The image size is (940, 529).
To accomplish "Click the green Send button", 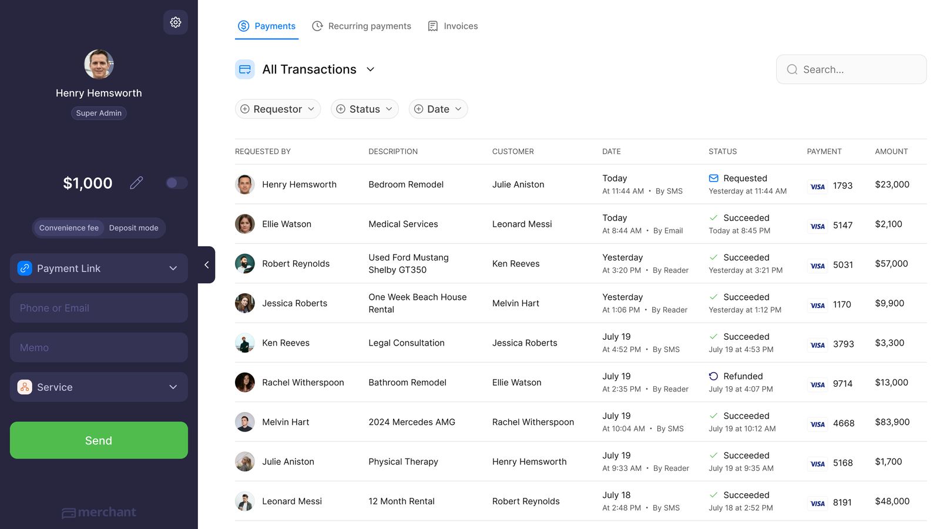I will point(99,440).
